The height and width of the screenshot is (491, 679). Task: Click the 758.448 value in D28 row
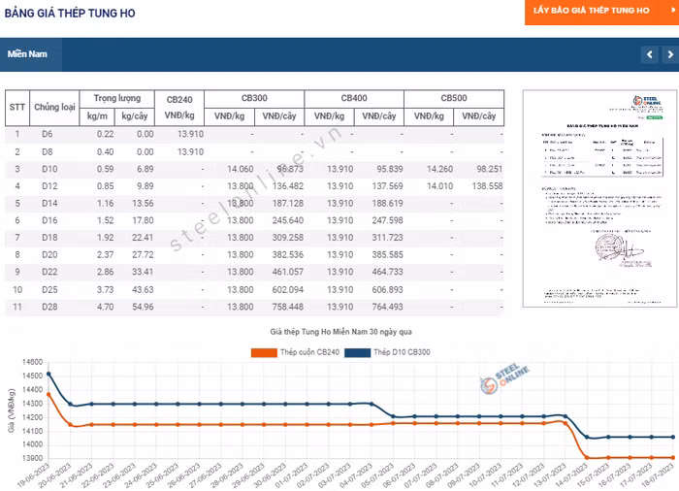288,307
